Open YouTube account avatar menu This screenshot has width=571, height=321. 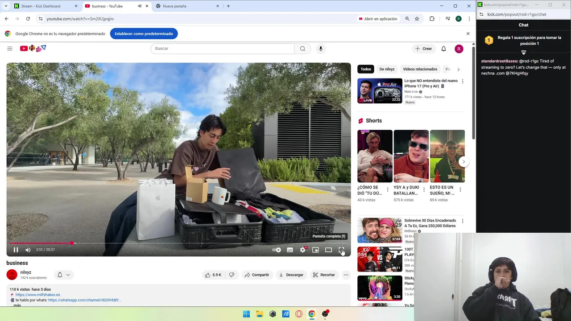[459, 49]
